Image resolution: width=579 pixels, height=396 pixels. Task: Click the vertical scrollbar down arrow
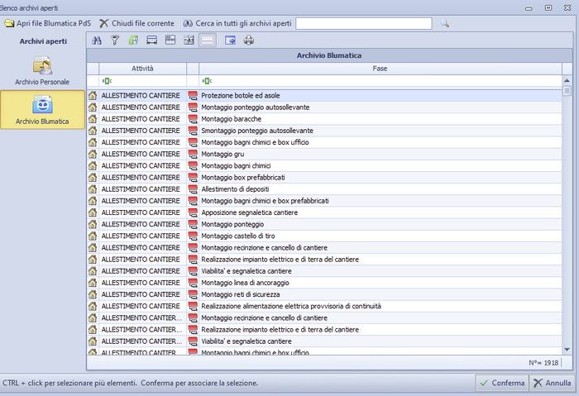coord(567,350)
